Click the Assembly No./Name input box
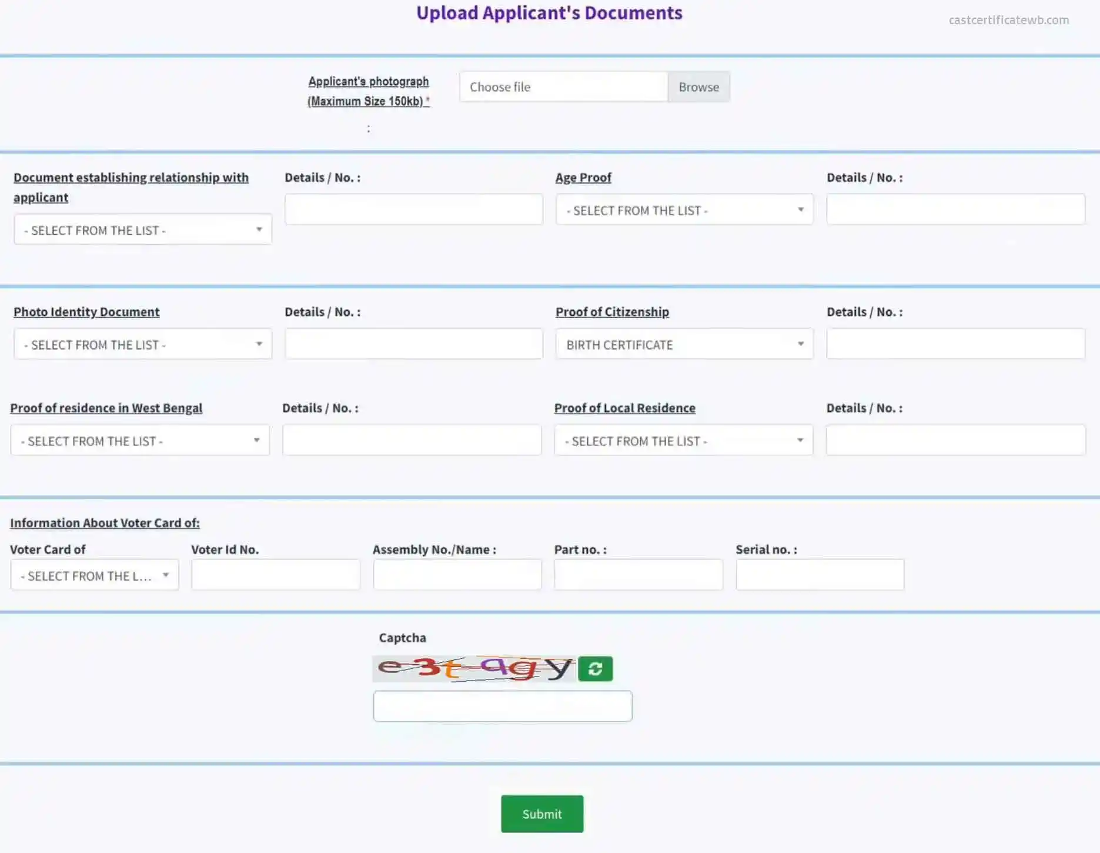This screenshot has width=1100, height=853. (457, 574)
